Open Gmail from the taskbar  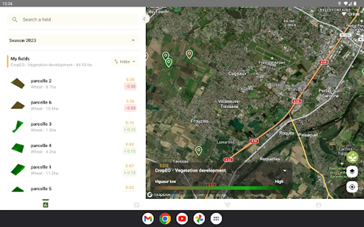[x=148, y=219]
